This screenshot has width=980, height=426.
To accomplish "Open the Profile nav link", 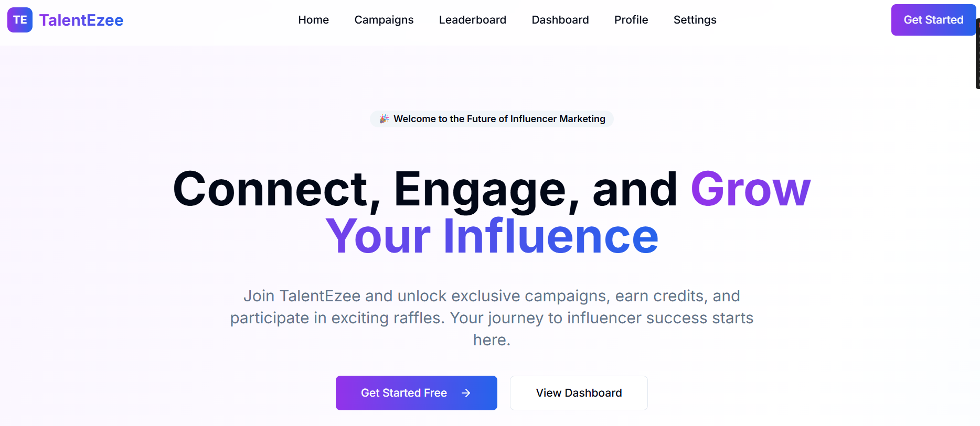I will (631, 20).
